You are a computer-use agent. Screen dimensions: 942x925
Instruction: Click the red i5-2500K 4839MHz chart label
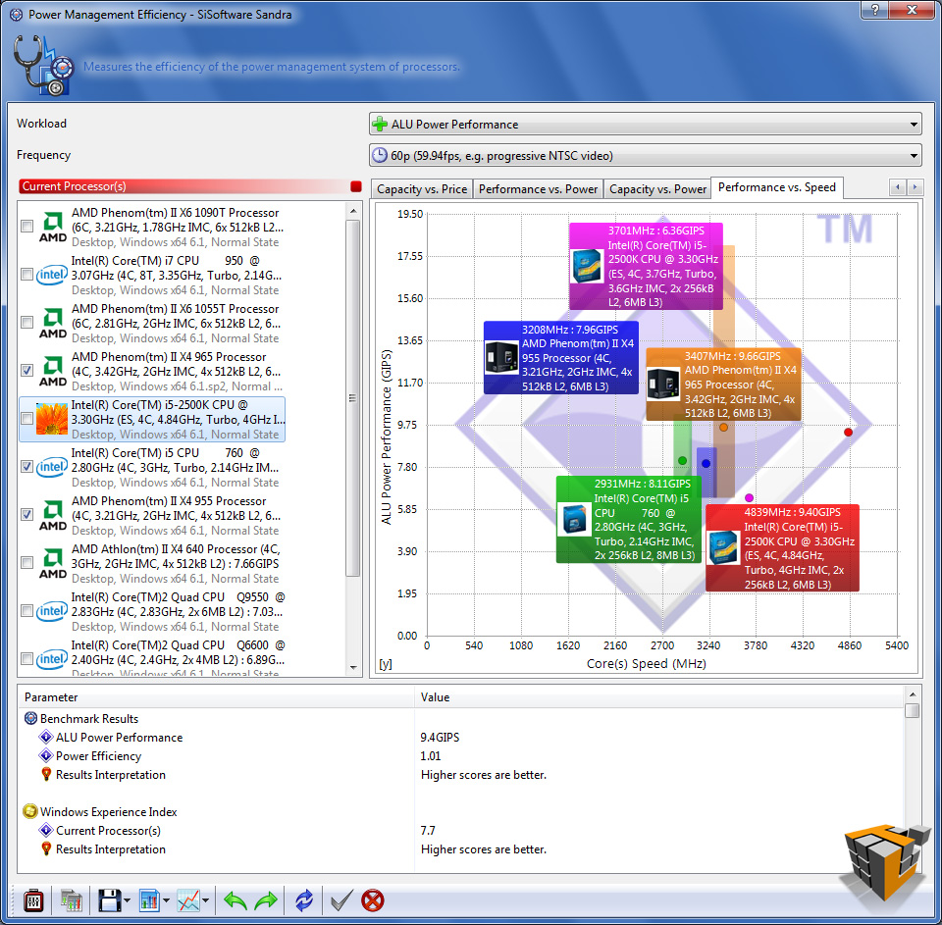click(x=782, y=547)
